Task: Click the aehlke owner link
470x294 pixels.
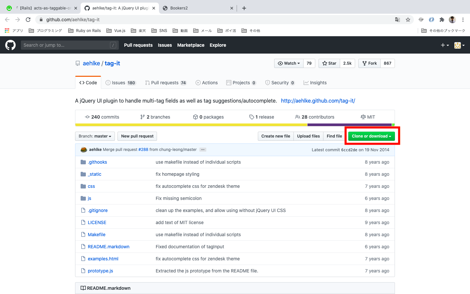Action: click(x=91, y=63)
